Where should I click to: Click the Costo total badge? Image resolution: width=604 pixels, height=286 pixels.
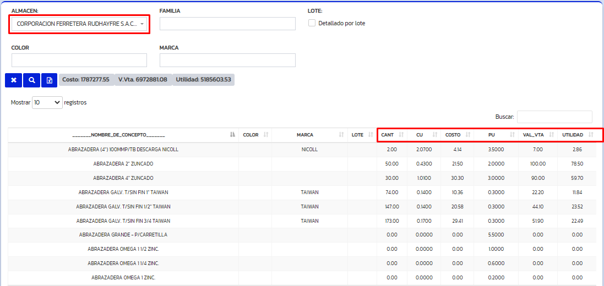click(85, 80)
